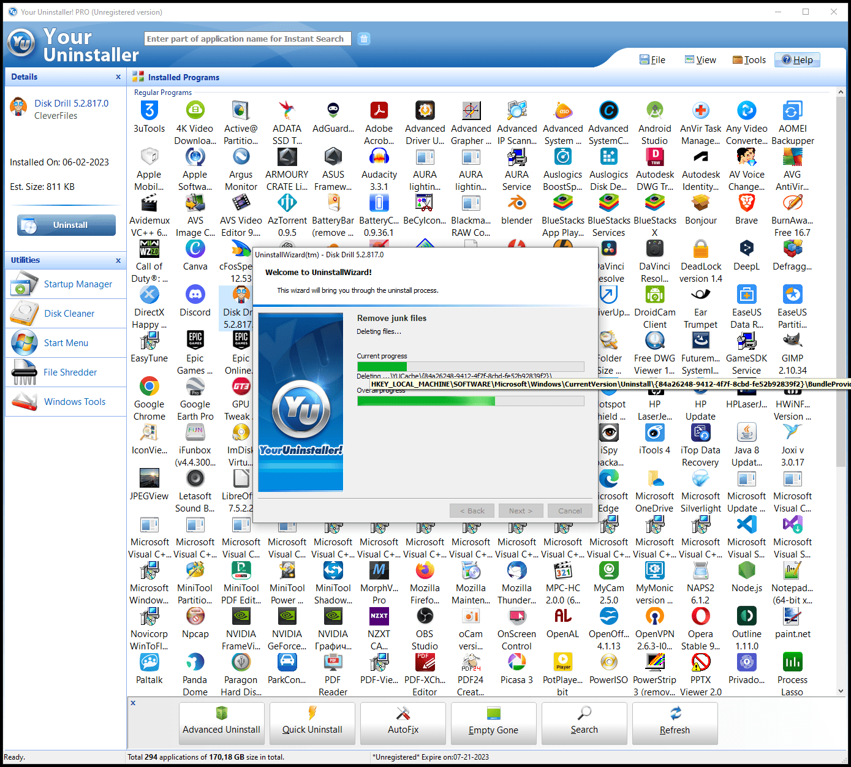Select the Audacity 3.3.1 icon
The image size is (851, 767).
(x=379, y=156)
